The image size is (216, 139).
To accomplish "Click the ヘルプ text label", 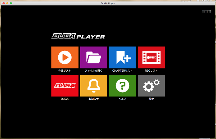I will [122, 99].
